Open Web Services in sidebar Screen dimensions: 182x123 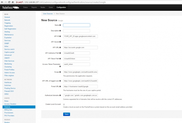9,61
